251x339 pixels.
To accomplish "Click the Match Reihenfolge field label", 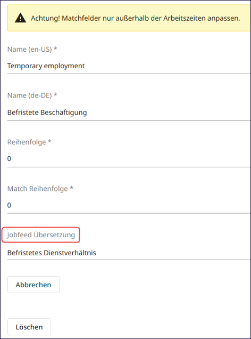I will (x=40, y=189).
